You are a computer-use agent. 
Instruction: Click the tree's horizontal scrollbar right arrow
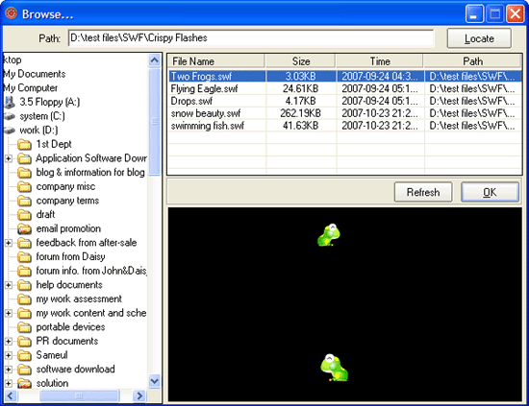click(139, 395)
